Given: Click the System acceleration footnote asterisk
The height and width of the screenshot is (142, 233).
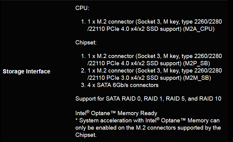Looking at the screenshot, I should pyautogui.click(x=77, y=119).
